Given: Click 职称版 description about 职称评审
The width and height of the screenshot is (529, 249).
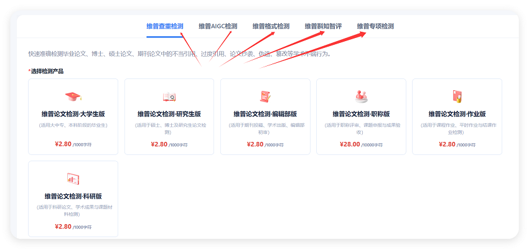Looking at the screenshot, I should click(x=362, y=129).
